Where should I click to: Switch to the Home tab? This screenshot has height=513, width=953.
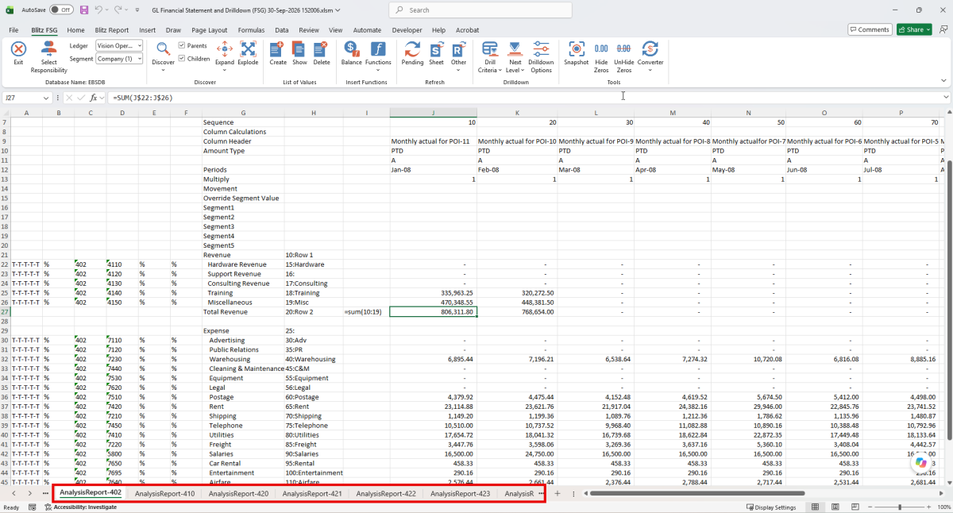tap(75, 30)
